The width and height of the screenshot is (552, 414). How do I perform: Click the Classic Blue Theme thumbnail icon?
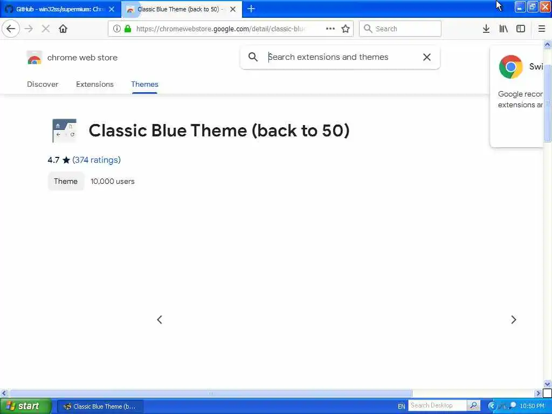click(x=64, y=130)
